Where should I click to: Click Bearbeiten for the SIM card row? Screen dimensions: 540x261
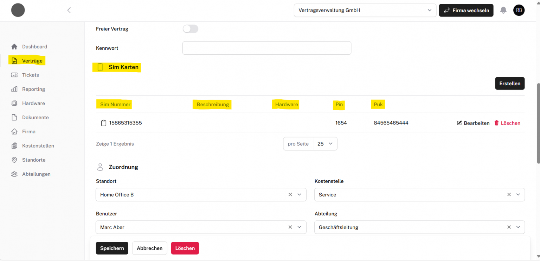[473, 123]
